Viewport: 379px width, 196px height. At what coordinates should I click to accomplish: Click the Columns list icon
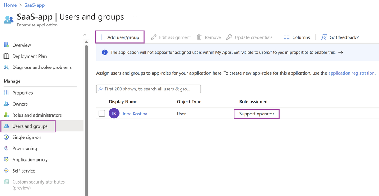(287, 37)
